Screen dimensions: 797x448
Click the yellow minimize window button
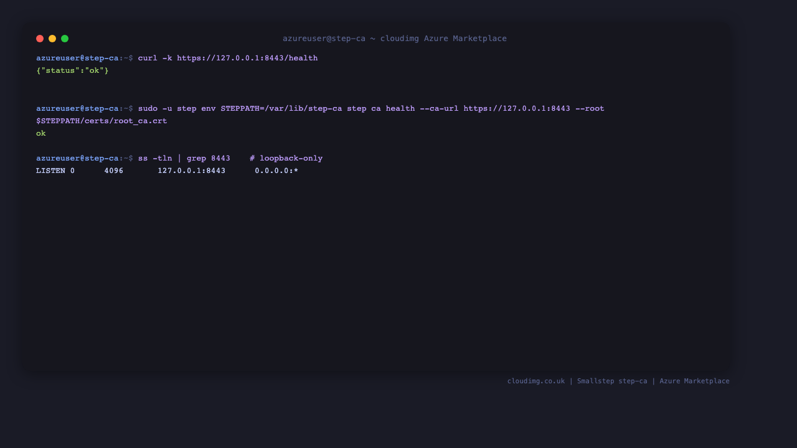(52, 39)
